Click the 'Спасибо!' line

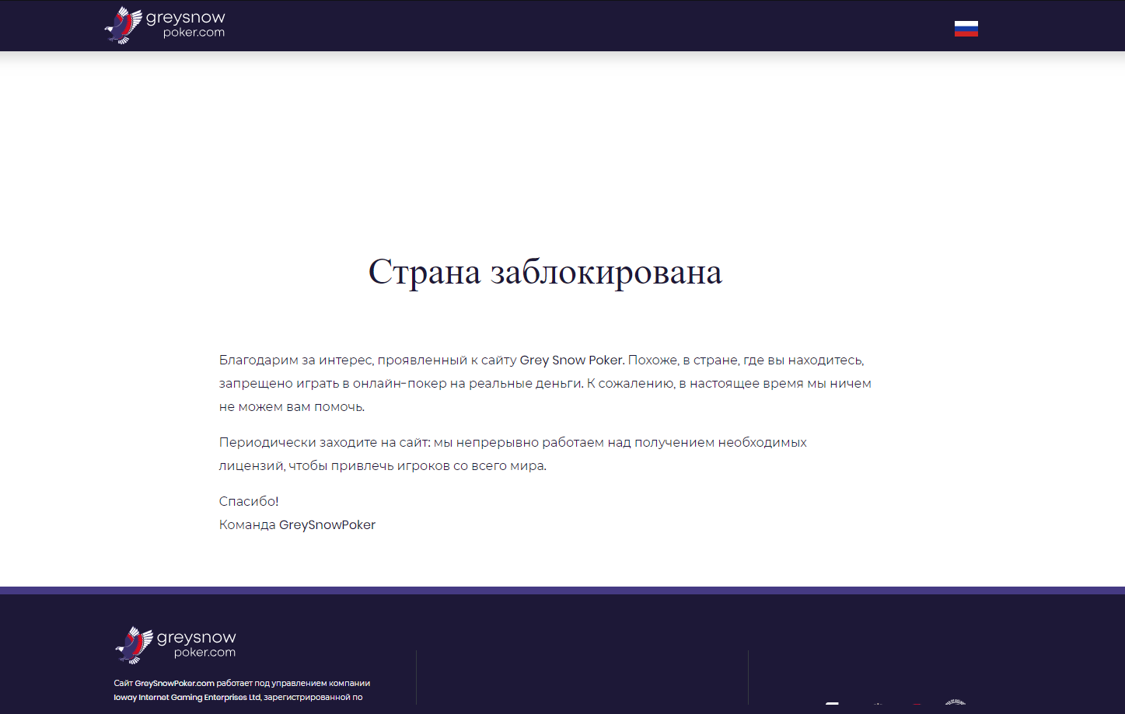(x=249, y=501)
